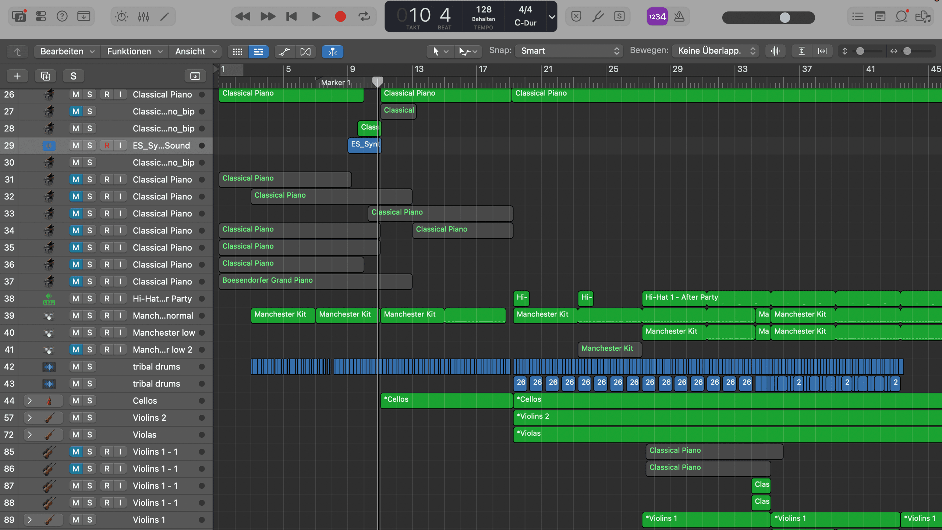This screenshot has width=942, height=530.
Task: Open Smart Controls
Action: [x=122, y=16]
